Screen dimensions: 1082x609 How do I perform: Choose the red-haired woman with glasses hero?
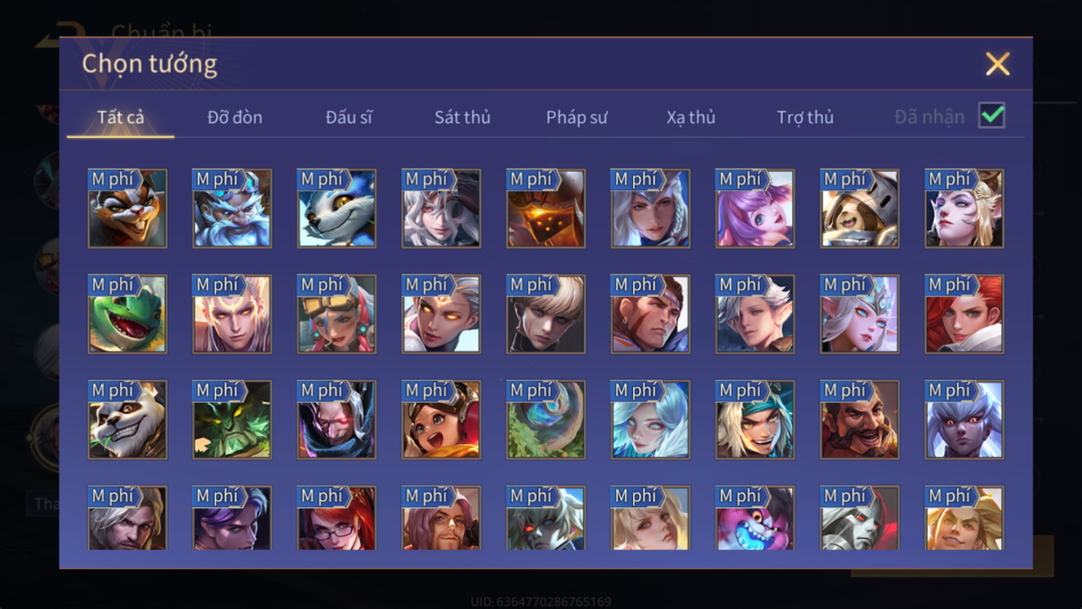point(337,518)
